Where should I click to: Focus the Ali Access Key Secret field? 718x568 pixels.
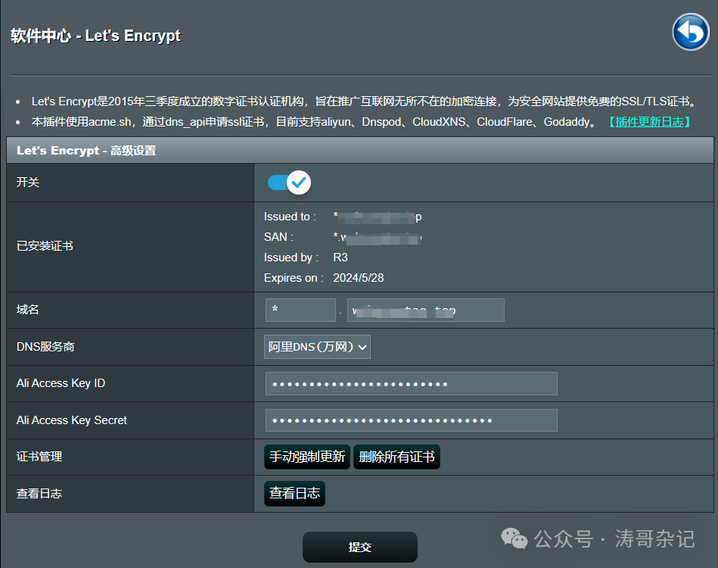tap(411, 420)
